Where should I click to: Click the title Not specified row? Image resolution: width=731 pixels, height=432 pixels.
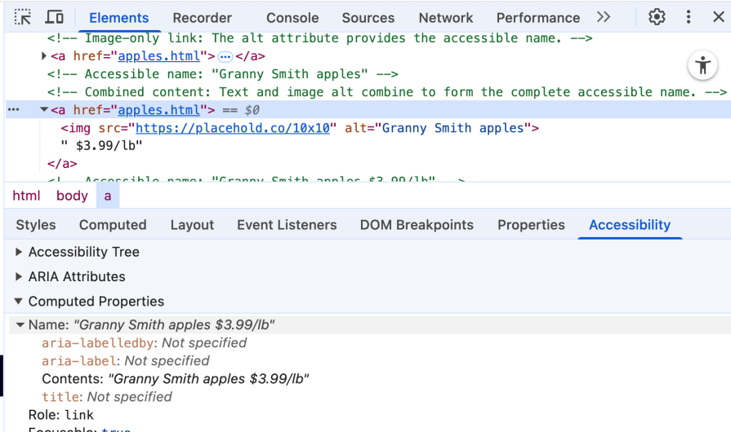(x=107, y=397)
